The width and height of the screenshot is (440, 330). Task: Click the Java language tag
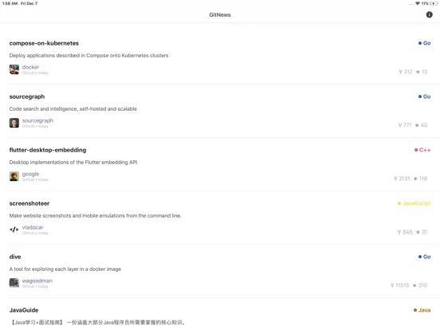point(422,310)
